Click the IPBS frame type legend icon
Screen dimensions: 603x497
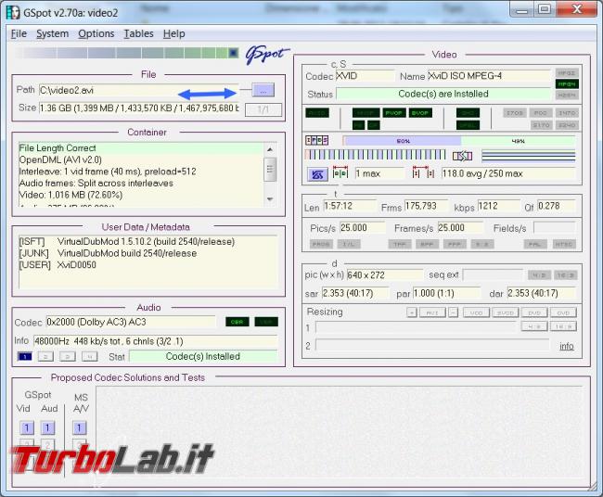317,140
